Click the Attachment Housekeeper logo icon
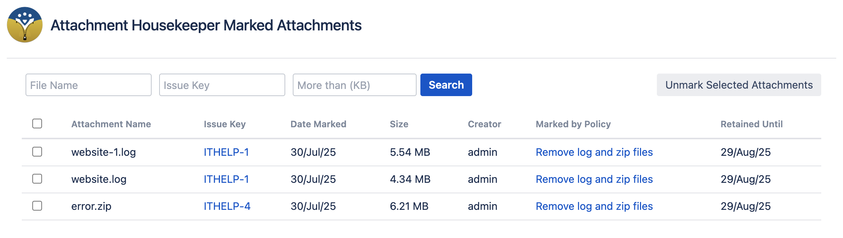The height and width of the screenshot is (238, 843). coord(25,25)
